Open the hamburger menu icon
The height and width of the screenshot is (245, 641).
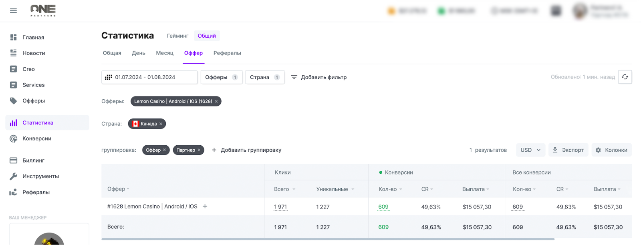click(13, 11)
